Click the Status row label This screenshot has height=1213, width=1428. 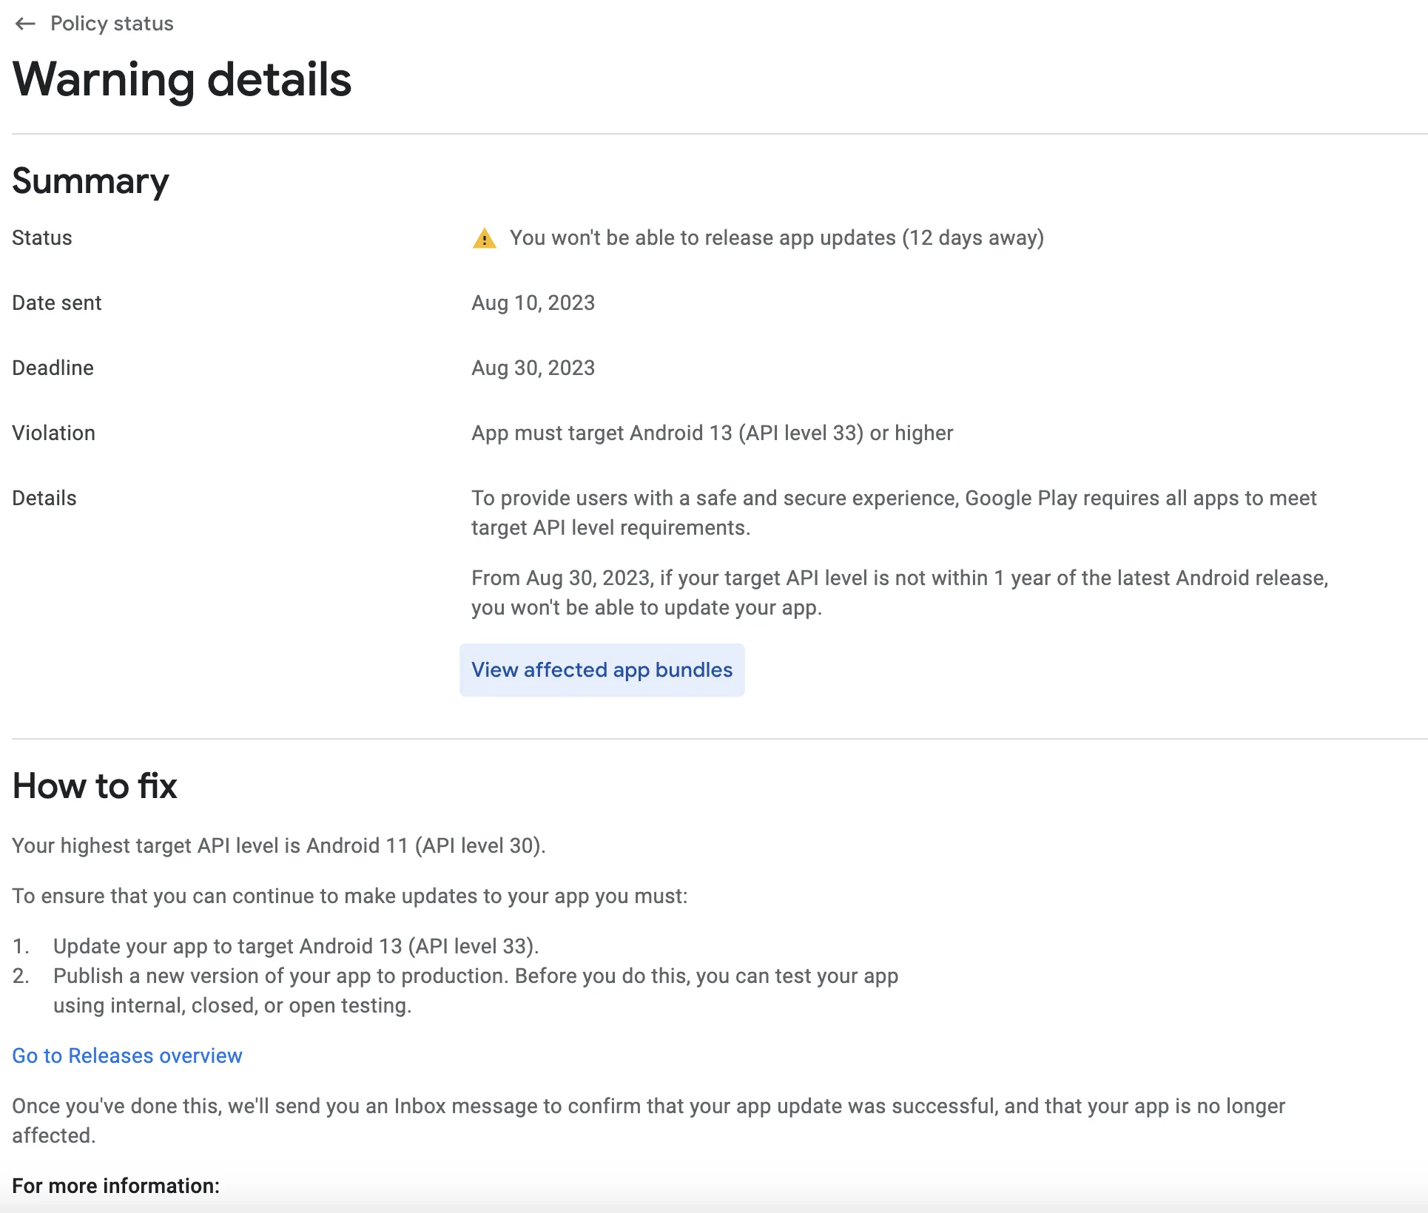click(42, 238)
